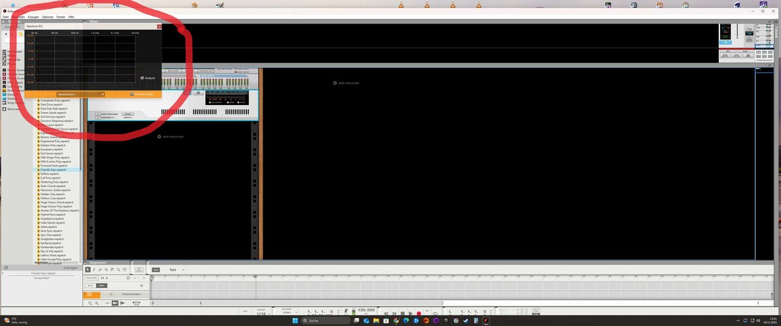781x326 pixels.
Task: Select Friendly Keys.repatch in browser list
Action: click(53, 170)
